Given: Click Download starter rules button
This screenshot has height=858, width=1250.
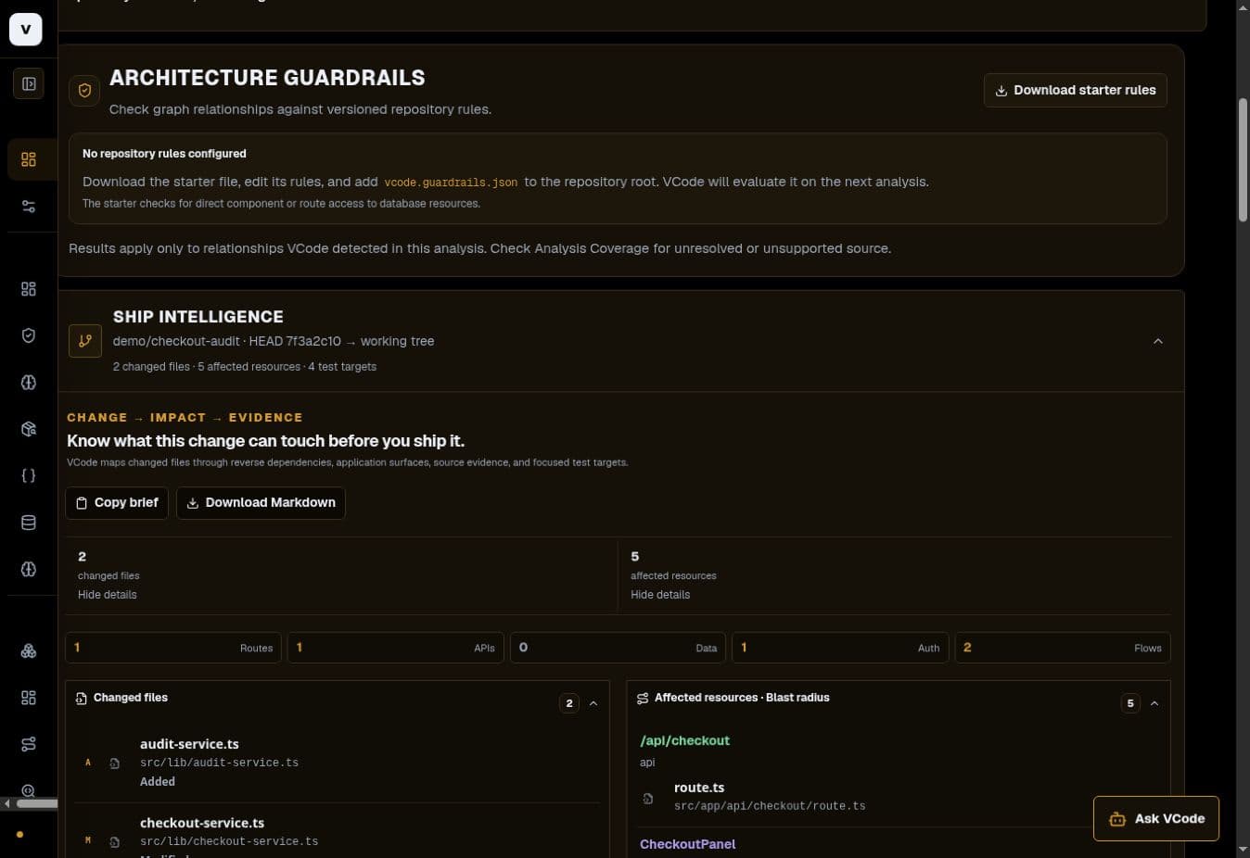Looking at the screenshot, I should [x=1076, y=91].
